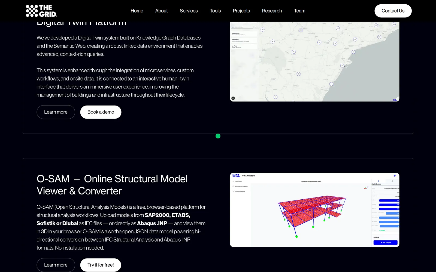Click the round N badge in the map corner

(x=233, y=98)
